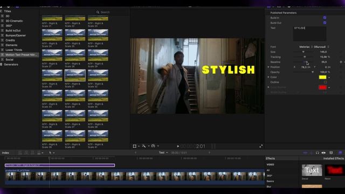
Task: Go forward in timeline history arrow
Action: (x=209, y=153)
